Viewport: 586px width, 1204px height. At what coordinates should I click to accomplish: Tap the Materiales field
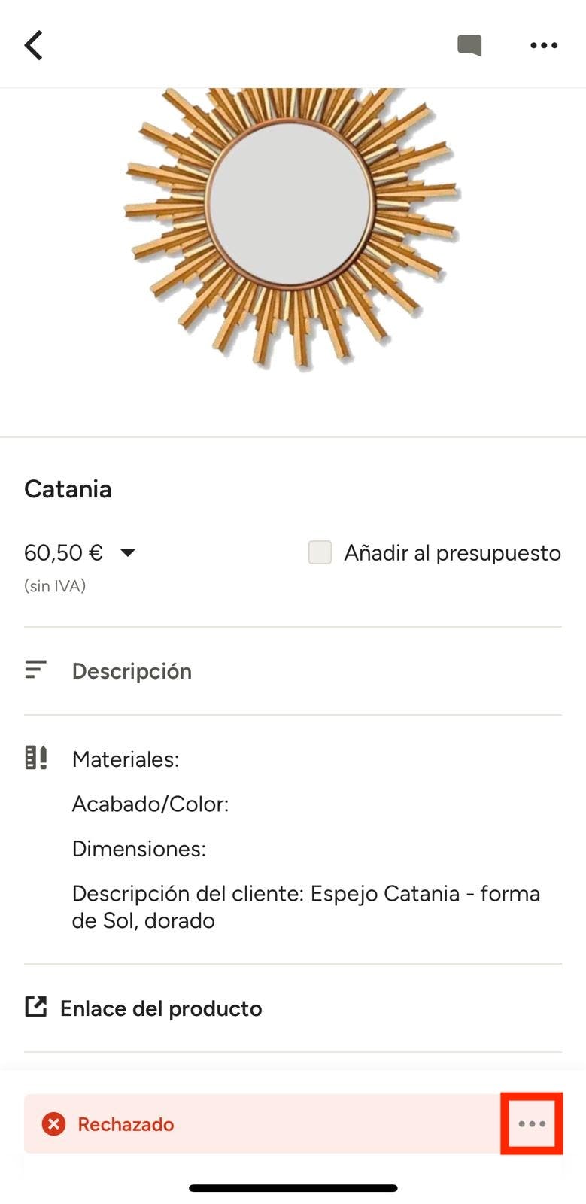(126, 759)
